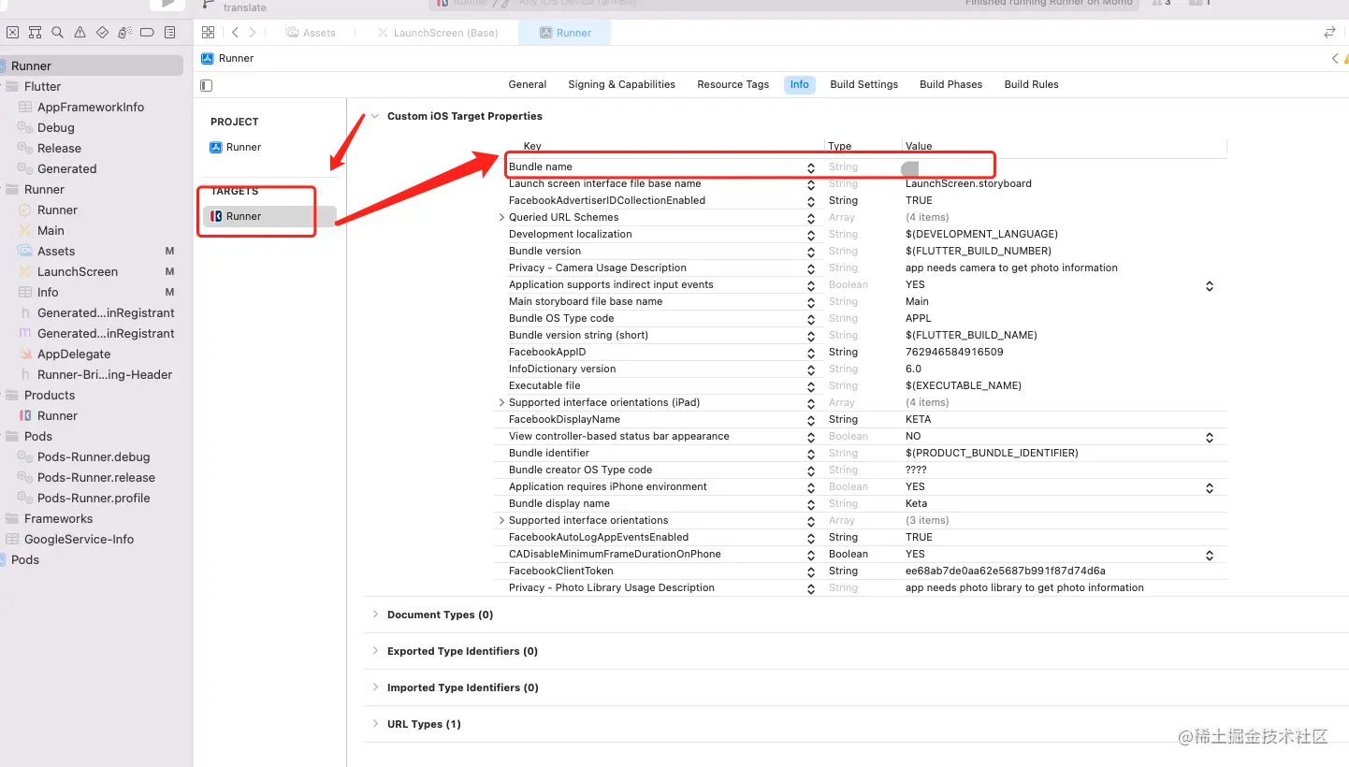
Task: Expand the Supported interface orientations row
Action: point(501,520)
